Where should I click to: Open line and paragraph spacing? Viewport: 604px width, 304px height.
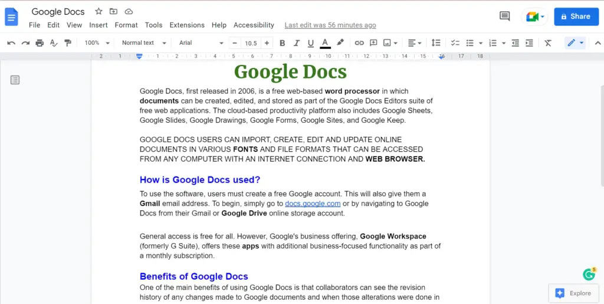click(436, 43)
